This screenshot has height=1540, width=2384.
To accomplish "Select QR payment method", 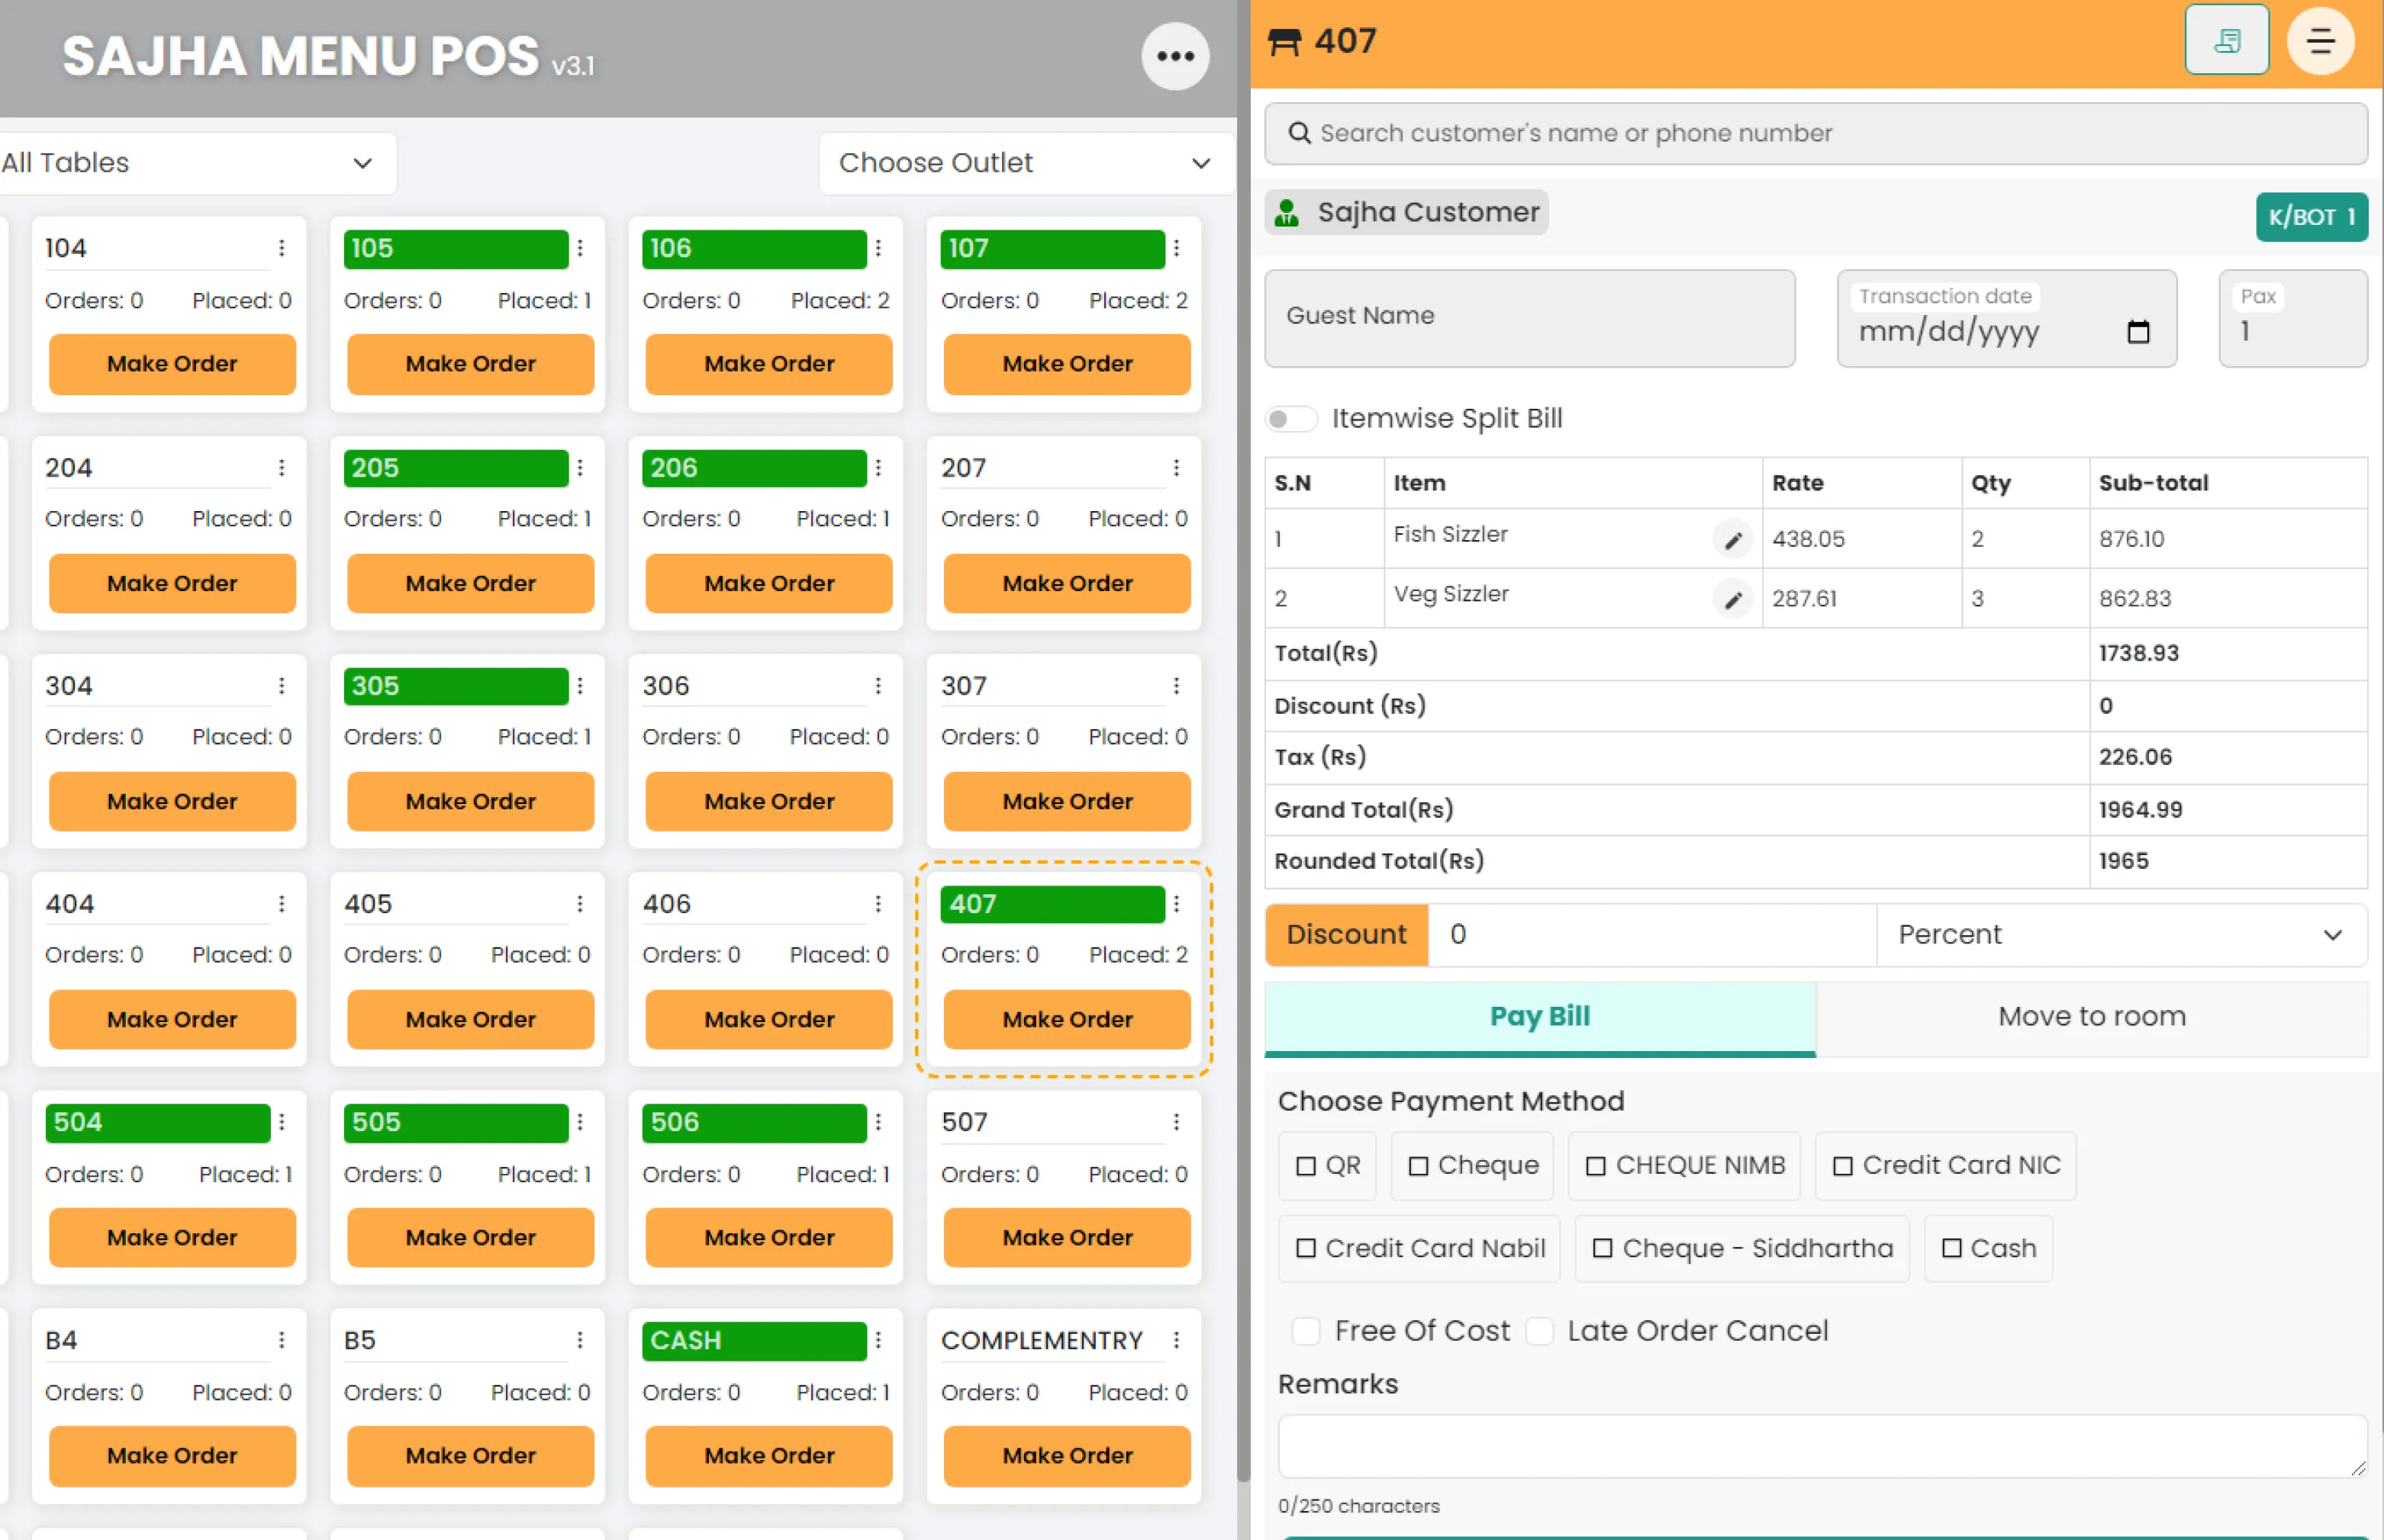I will (1326, 1166).
